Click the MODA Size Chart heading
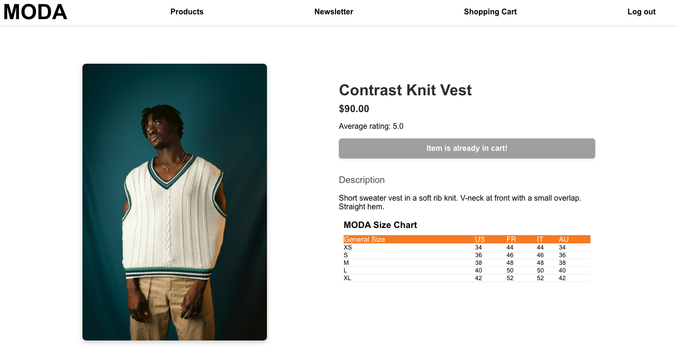 (x=380, y=225)
